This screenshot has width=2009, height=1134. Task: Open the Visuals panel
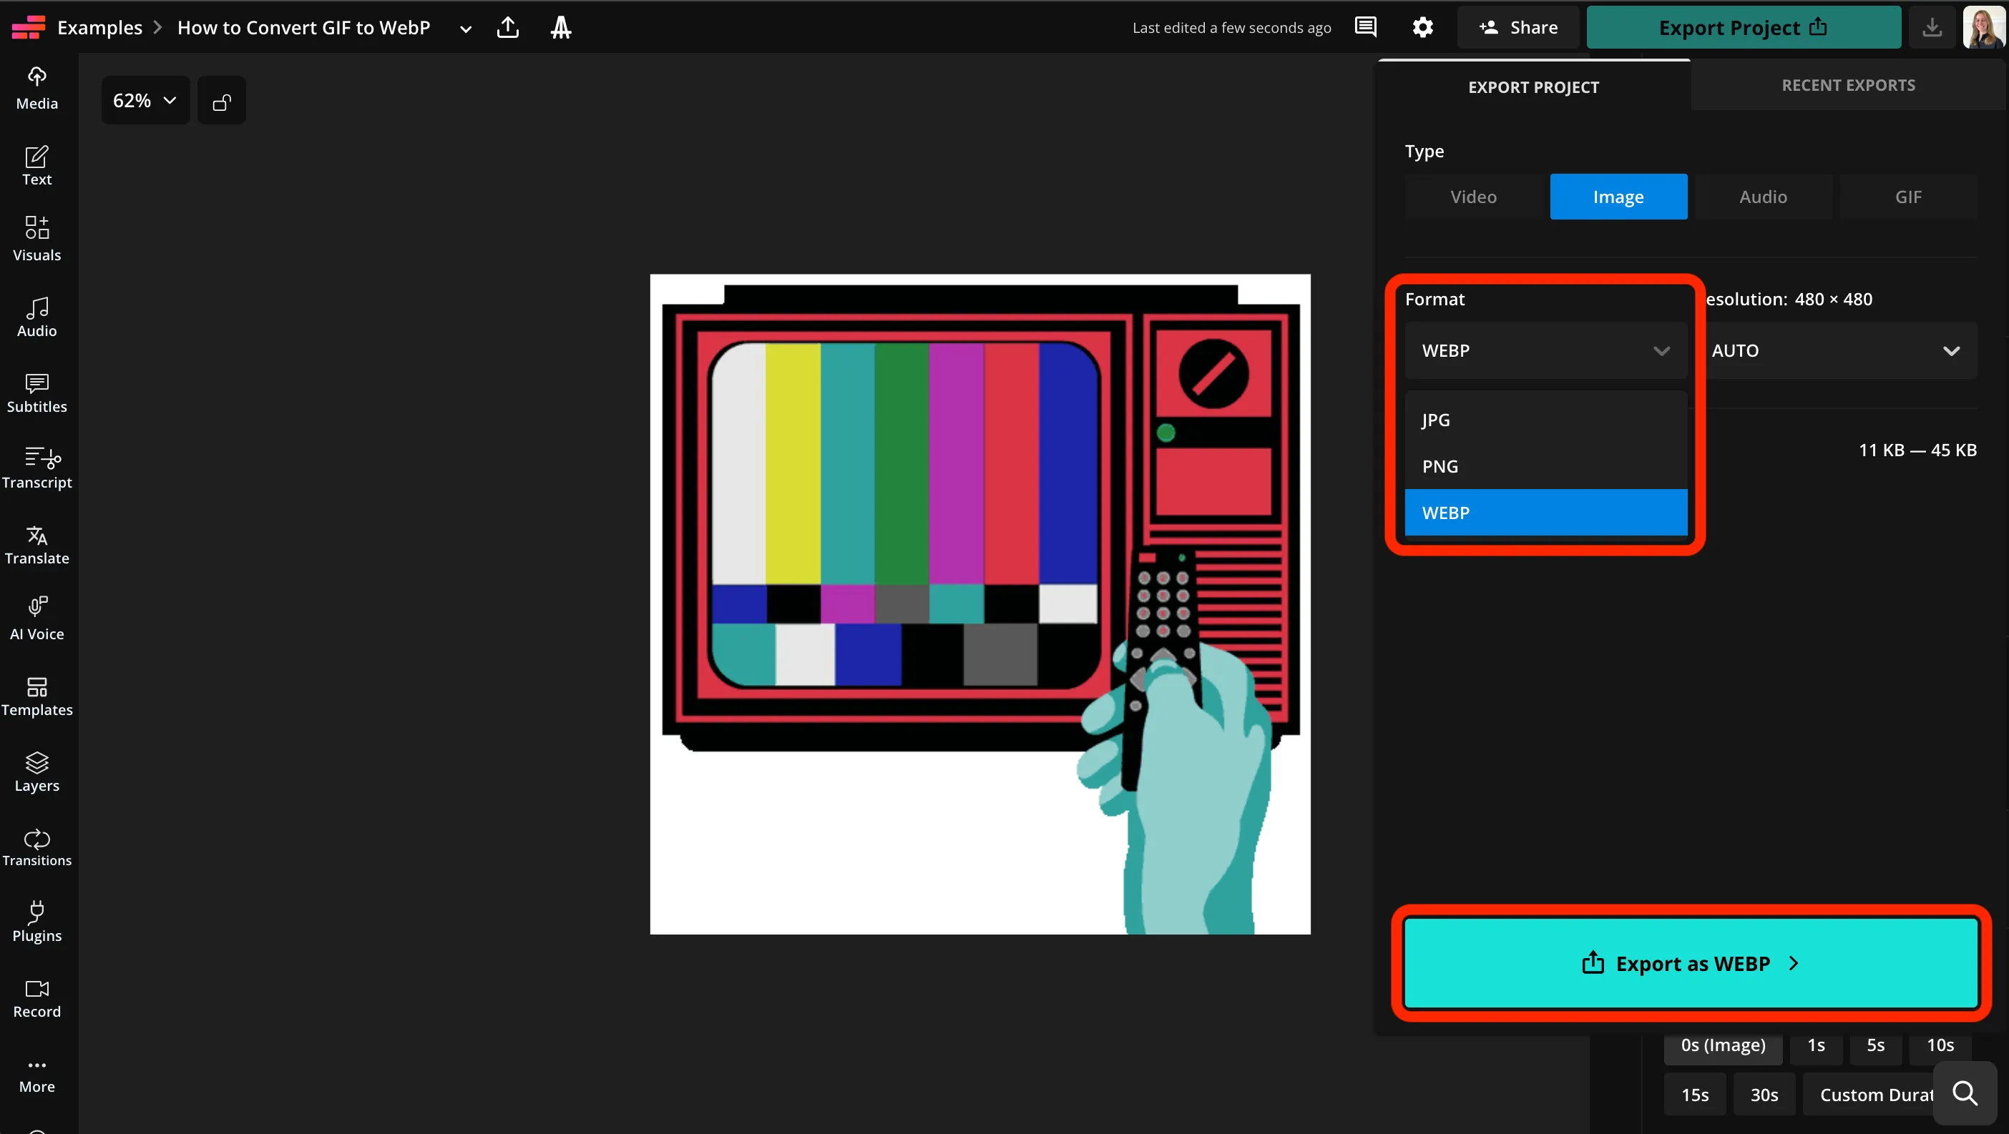[36, 237]
